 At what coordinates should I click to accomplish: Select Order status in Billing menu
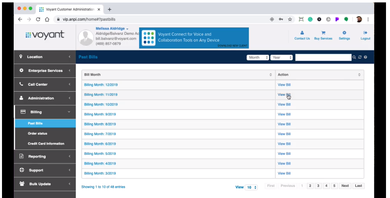click(x=37, y=133)
